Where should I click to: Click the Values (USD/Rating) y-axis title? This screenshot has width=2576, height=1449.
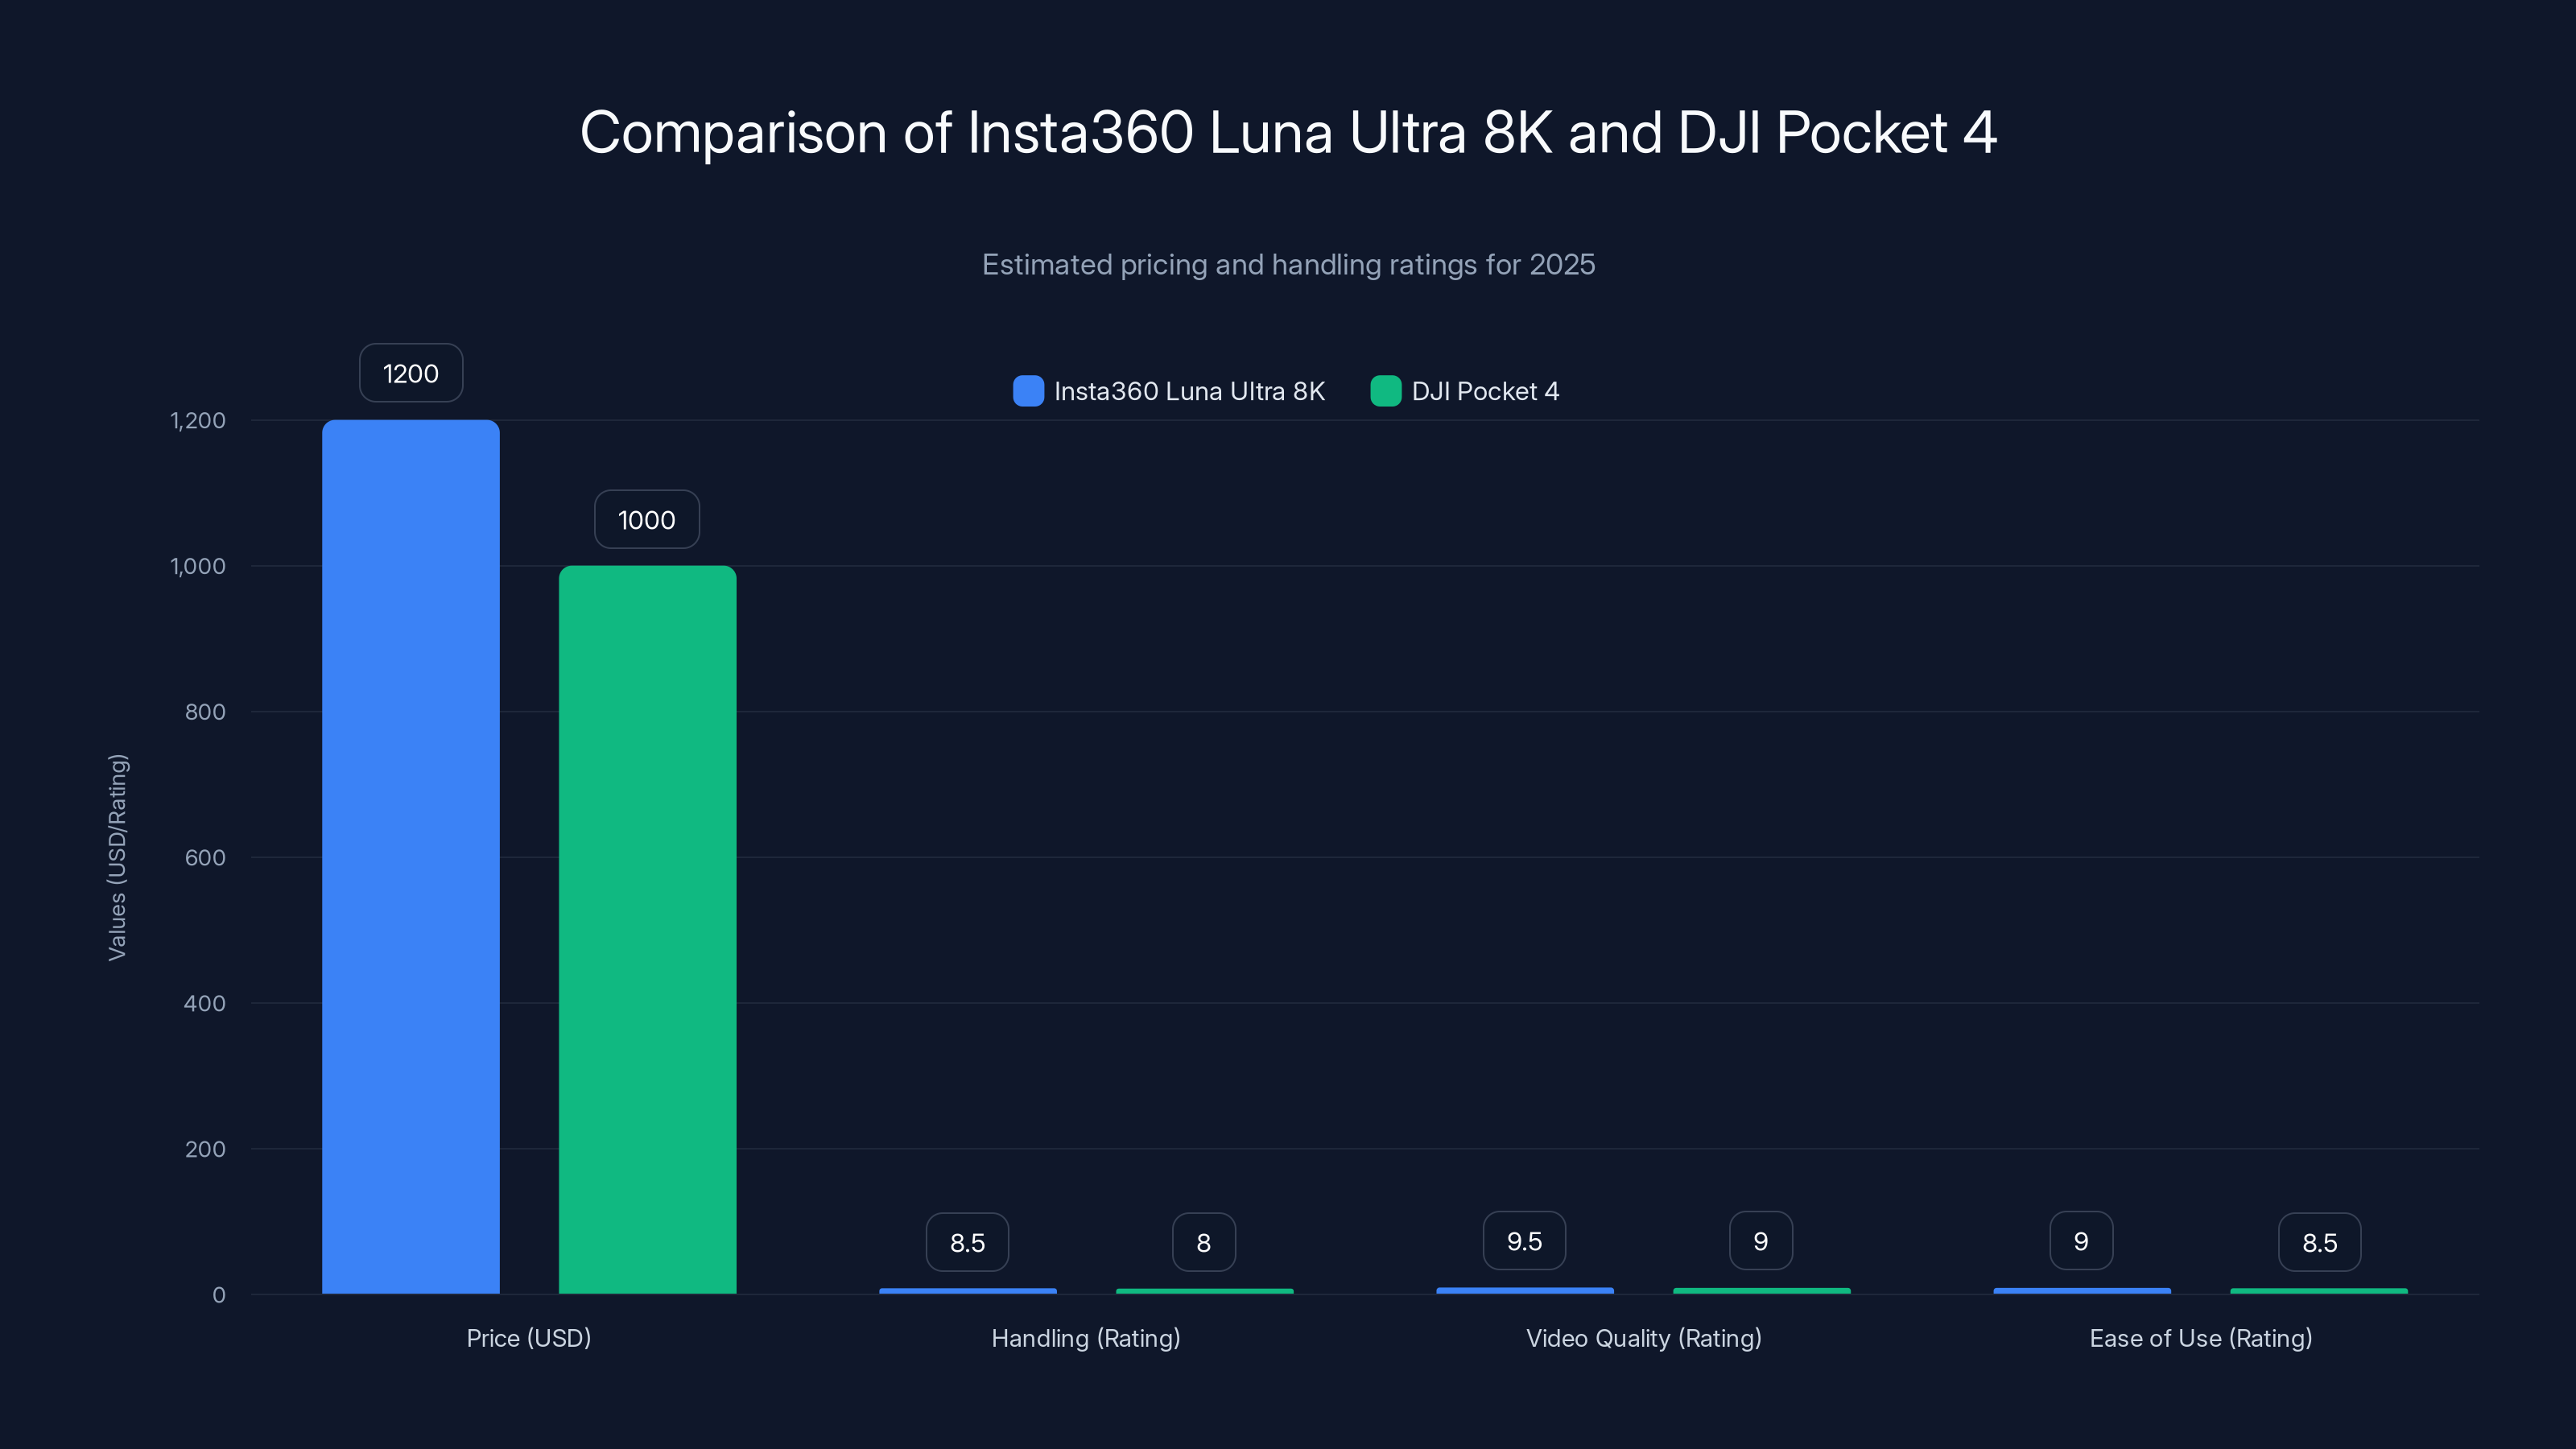coord(117,857)
